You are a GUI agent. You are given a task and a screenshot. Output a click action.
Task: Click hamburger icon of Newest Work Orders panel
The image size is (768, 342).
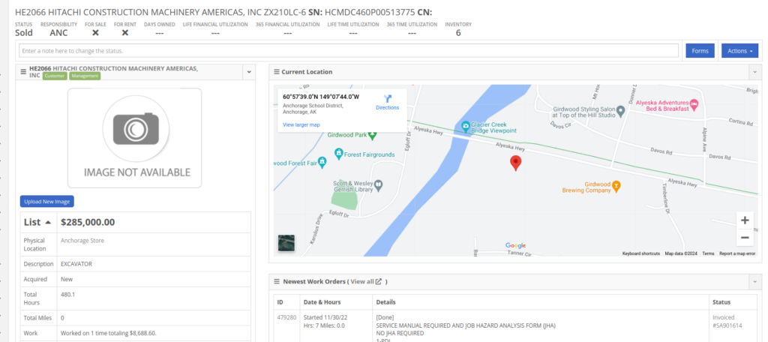click(277, 282)
